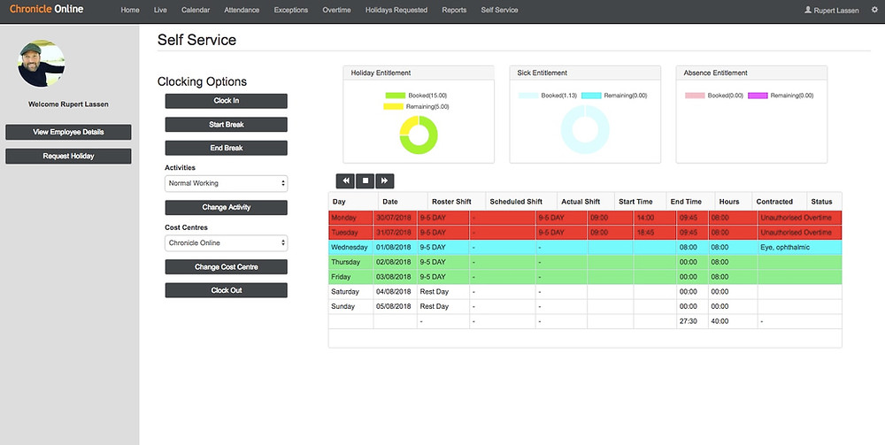Click the stop square icon above table
The image size is (885, 445).
pos(366,181)
